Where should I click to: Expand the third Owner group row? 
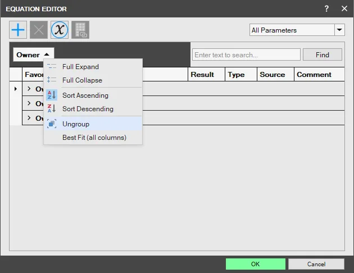29,118
